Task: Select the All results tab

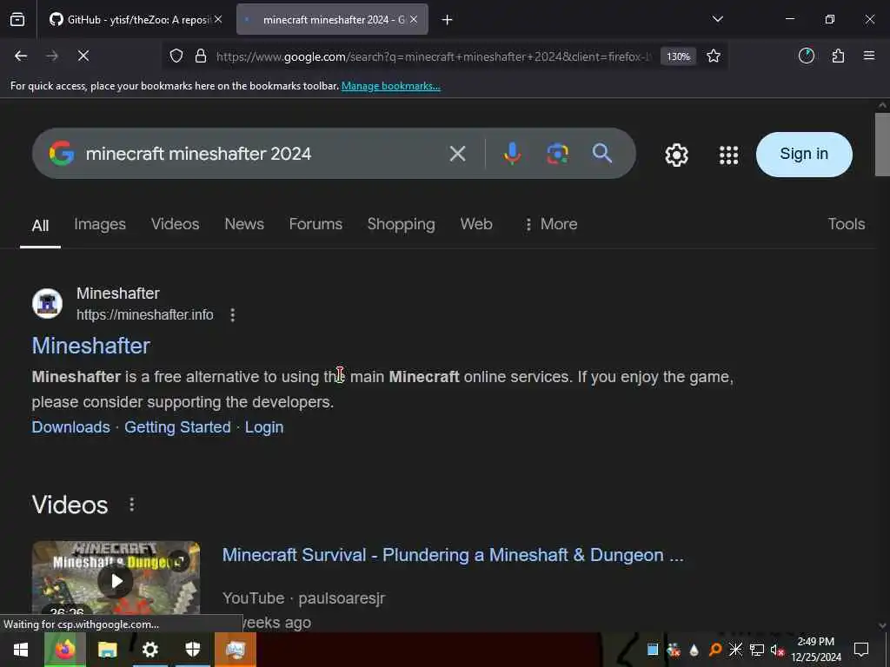Action: [40, 226]
